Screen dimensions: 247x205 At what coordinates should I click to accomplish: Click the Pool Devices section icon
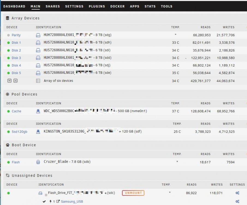tap(7, 94)
